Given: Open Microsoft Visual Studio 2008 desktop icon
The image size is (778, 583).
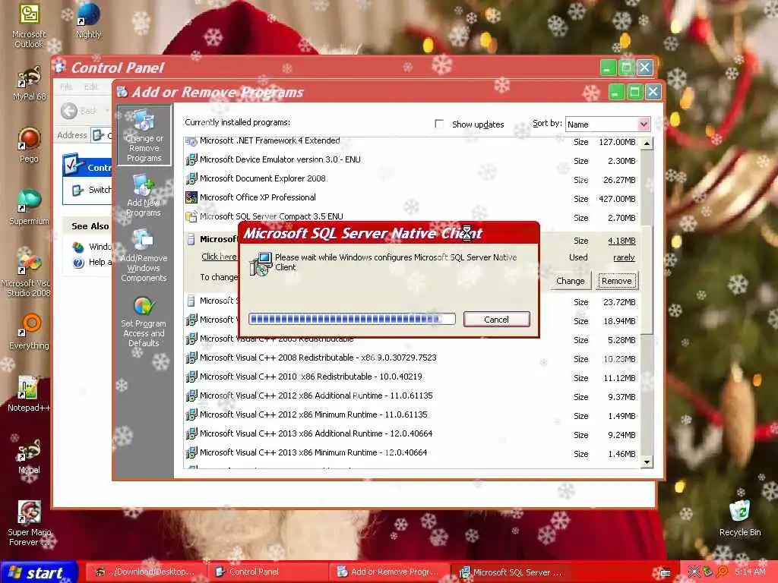Looking at the screenshot, I should [29, 274].
